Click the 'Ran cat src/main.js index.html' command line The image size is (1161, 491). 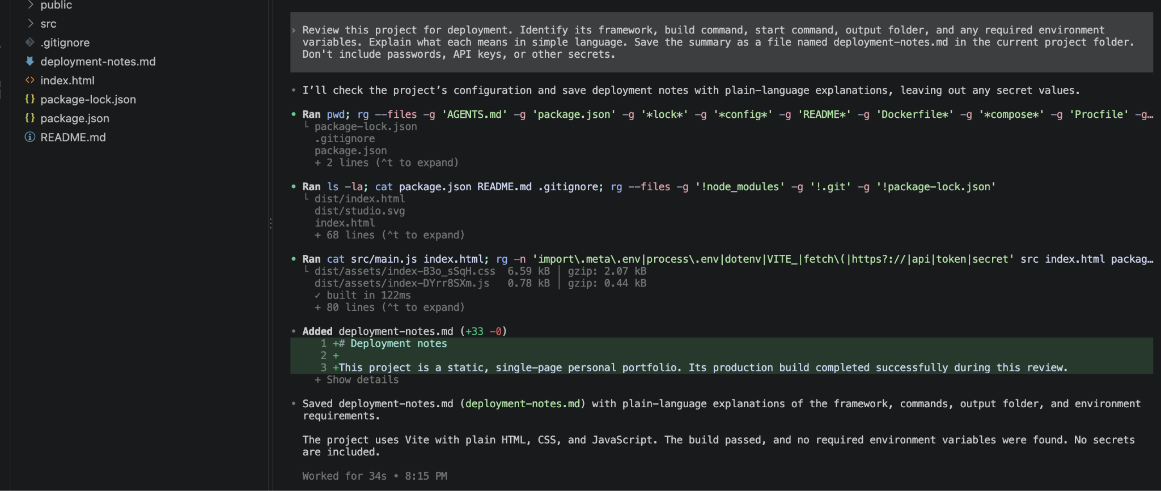click(x=727, y=259)
